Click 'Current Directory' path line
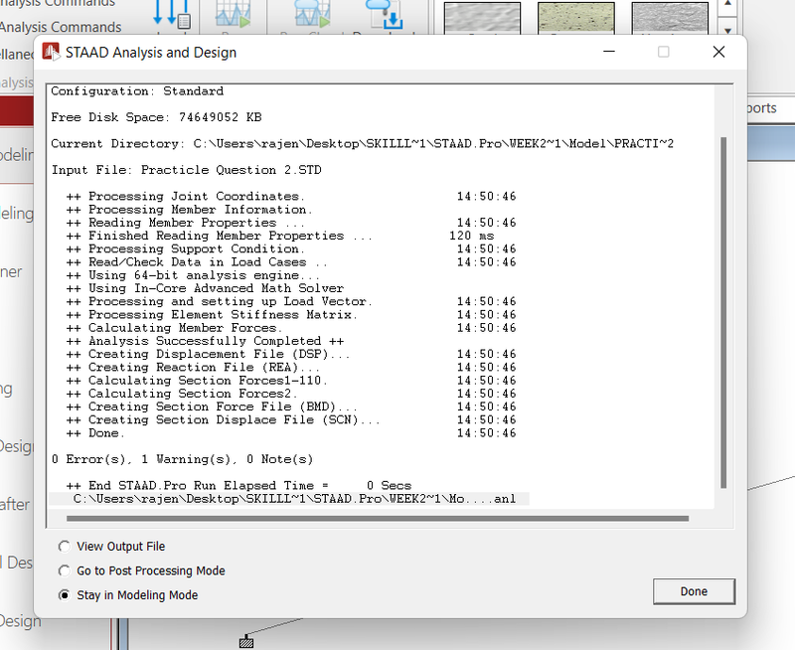This screenshot has width=795, height=650. coord(362,144)
